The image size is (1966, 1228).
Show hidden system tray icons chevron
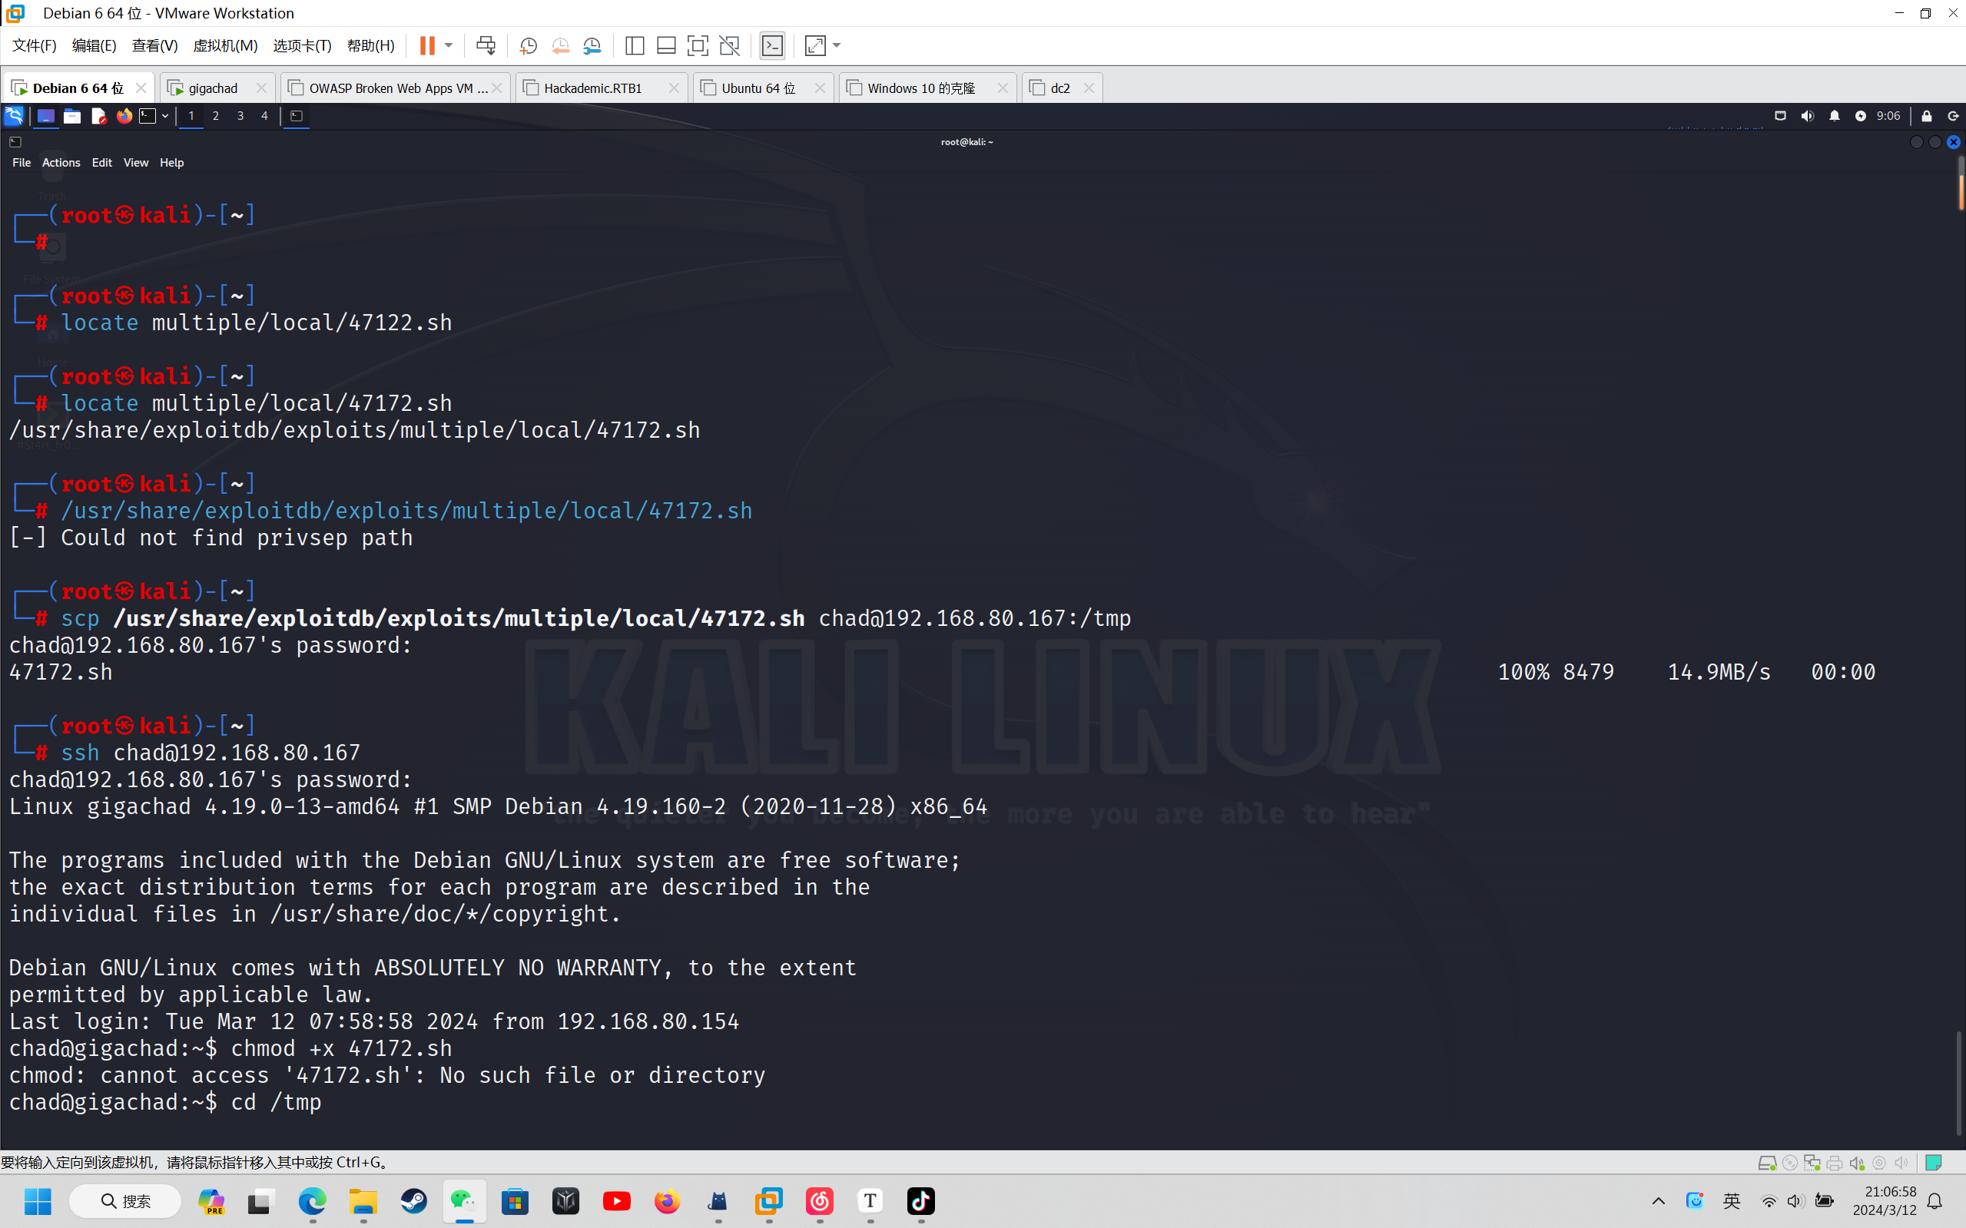coord(1658,1201)
